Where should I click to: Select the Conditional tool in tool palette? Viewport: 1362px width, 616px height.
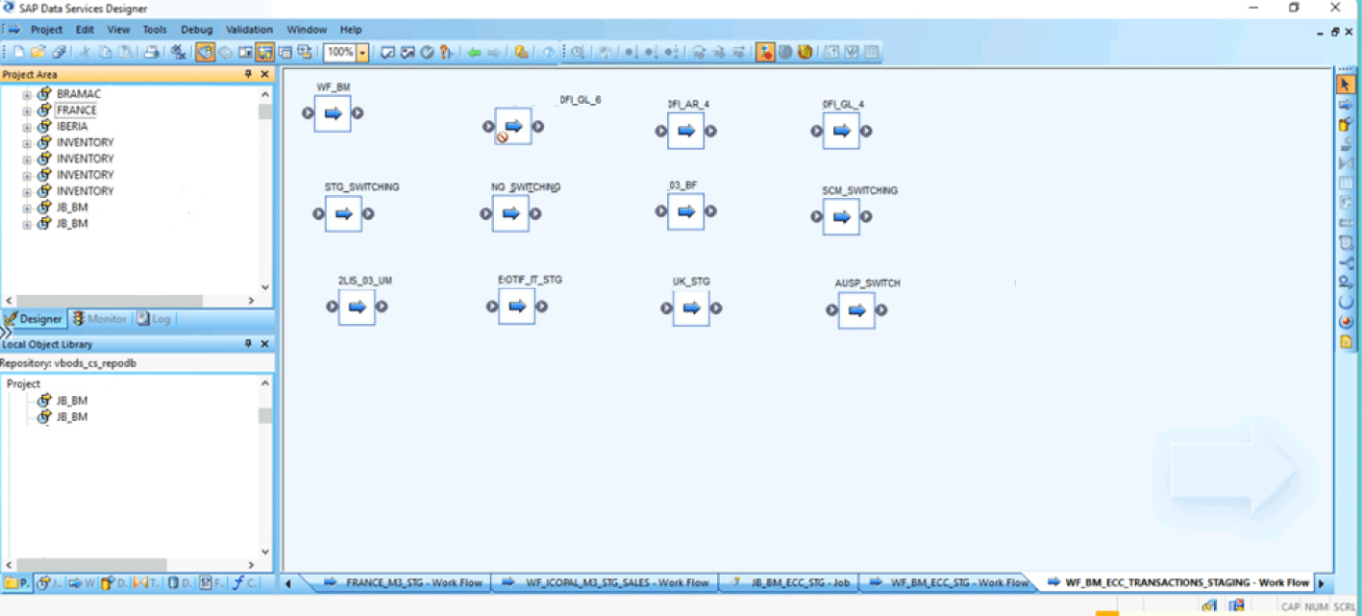click(x=1345, y=262)
